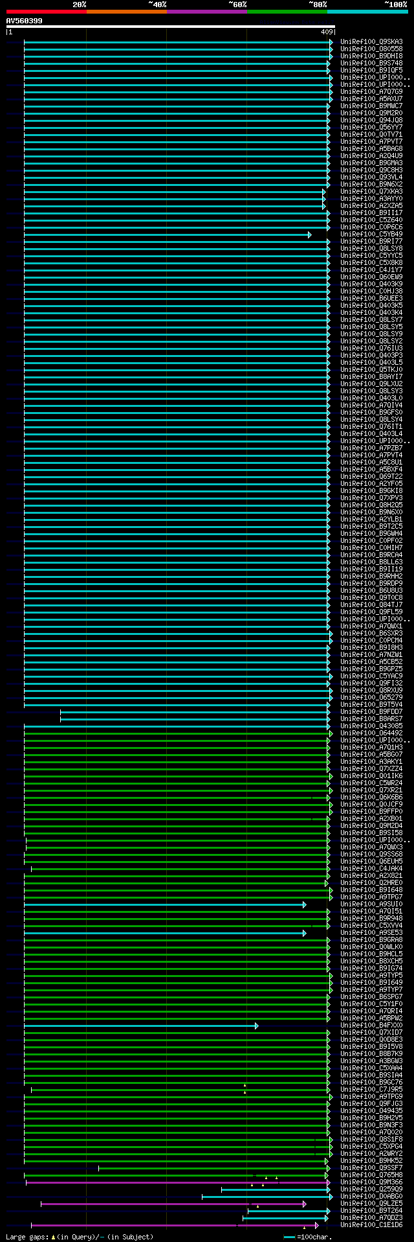
Task: Click the cyan alignment bar for Q259Q9
Action: point(276,1190)
